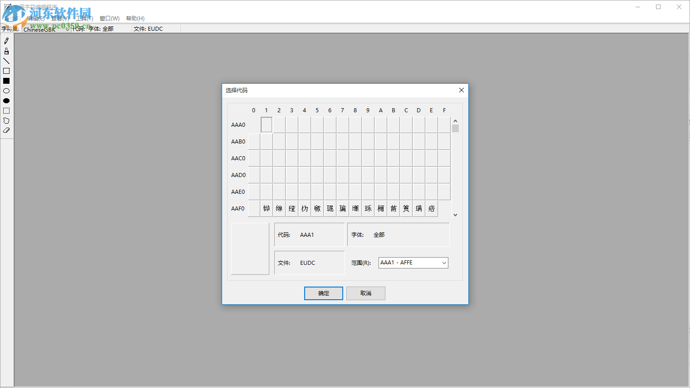Image resolution: width=690 pixels, height=388 pixels.
Task: Click the code grid scroll-down arrow
Action: point(455,215)
